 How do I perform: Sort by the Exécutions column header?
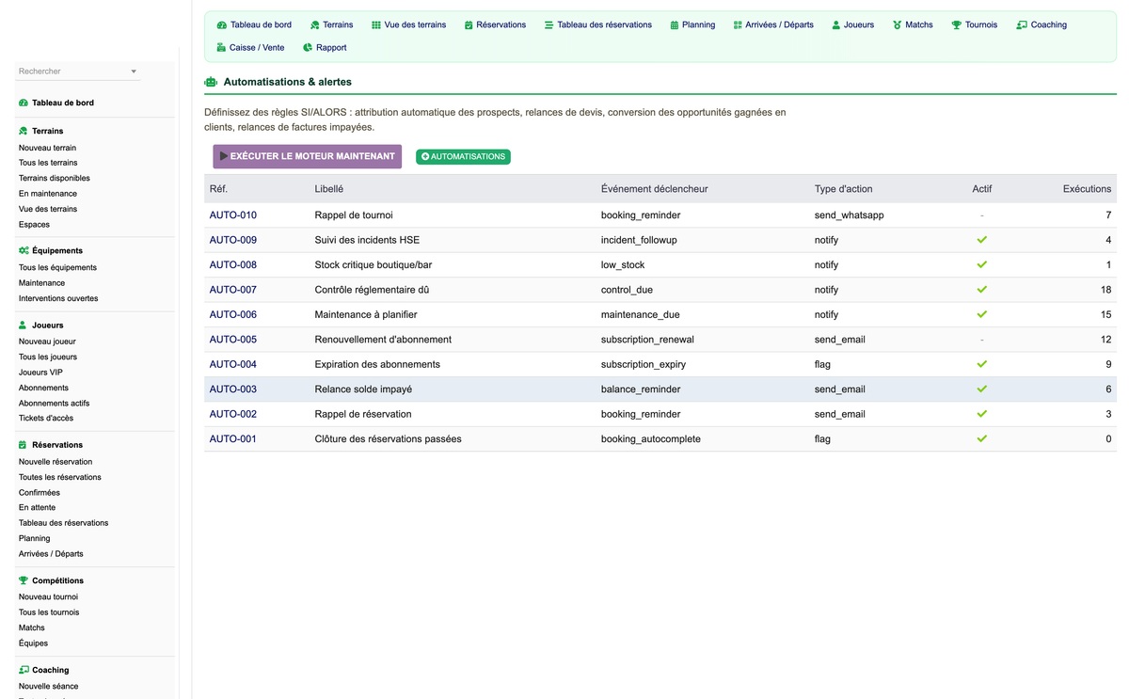point(1087,189)
